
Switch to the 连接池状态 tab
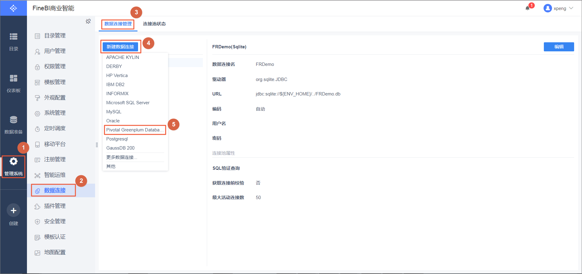154,24
